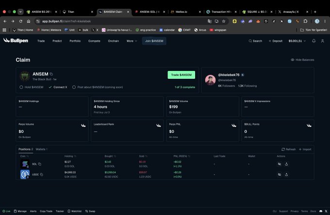This screenshot has width=330, height=215.
Task: Switch to the Positions tab
Action: (26, 149)
